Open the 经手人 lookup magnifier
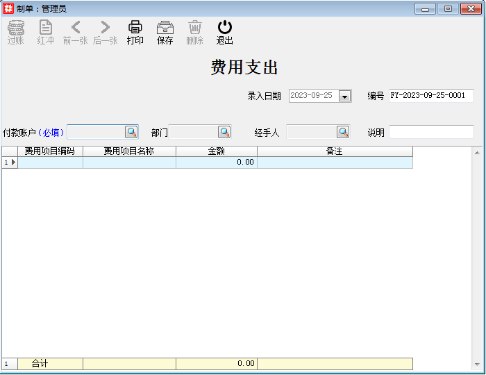486x375 pixels. (343, 132)
